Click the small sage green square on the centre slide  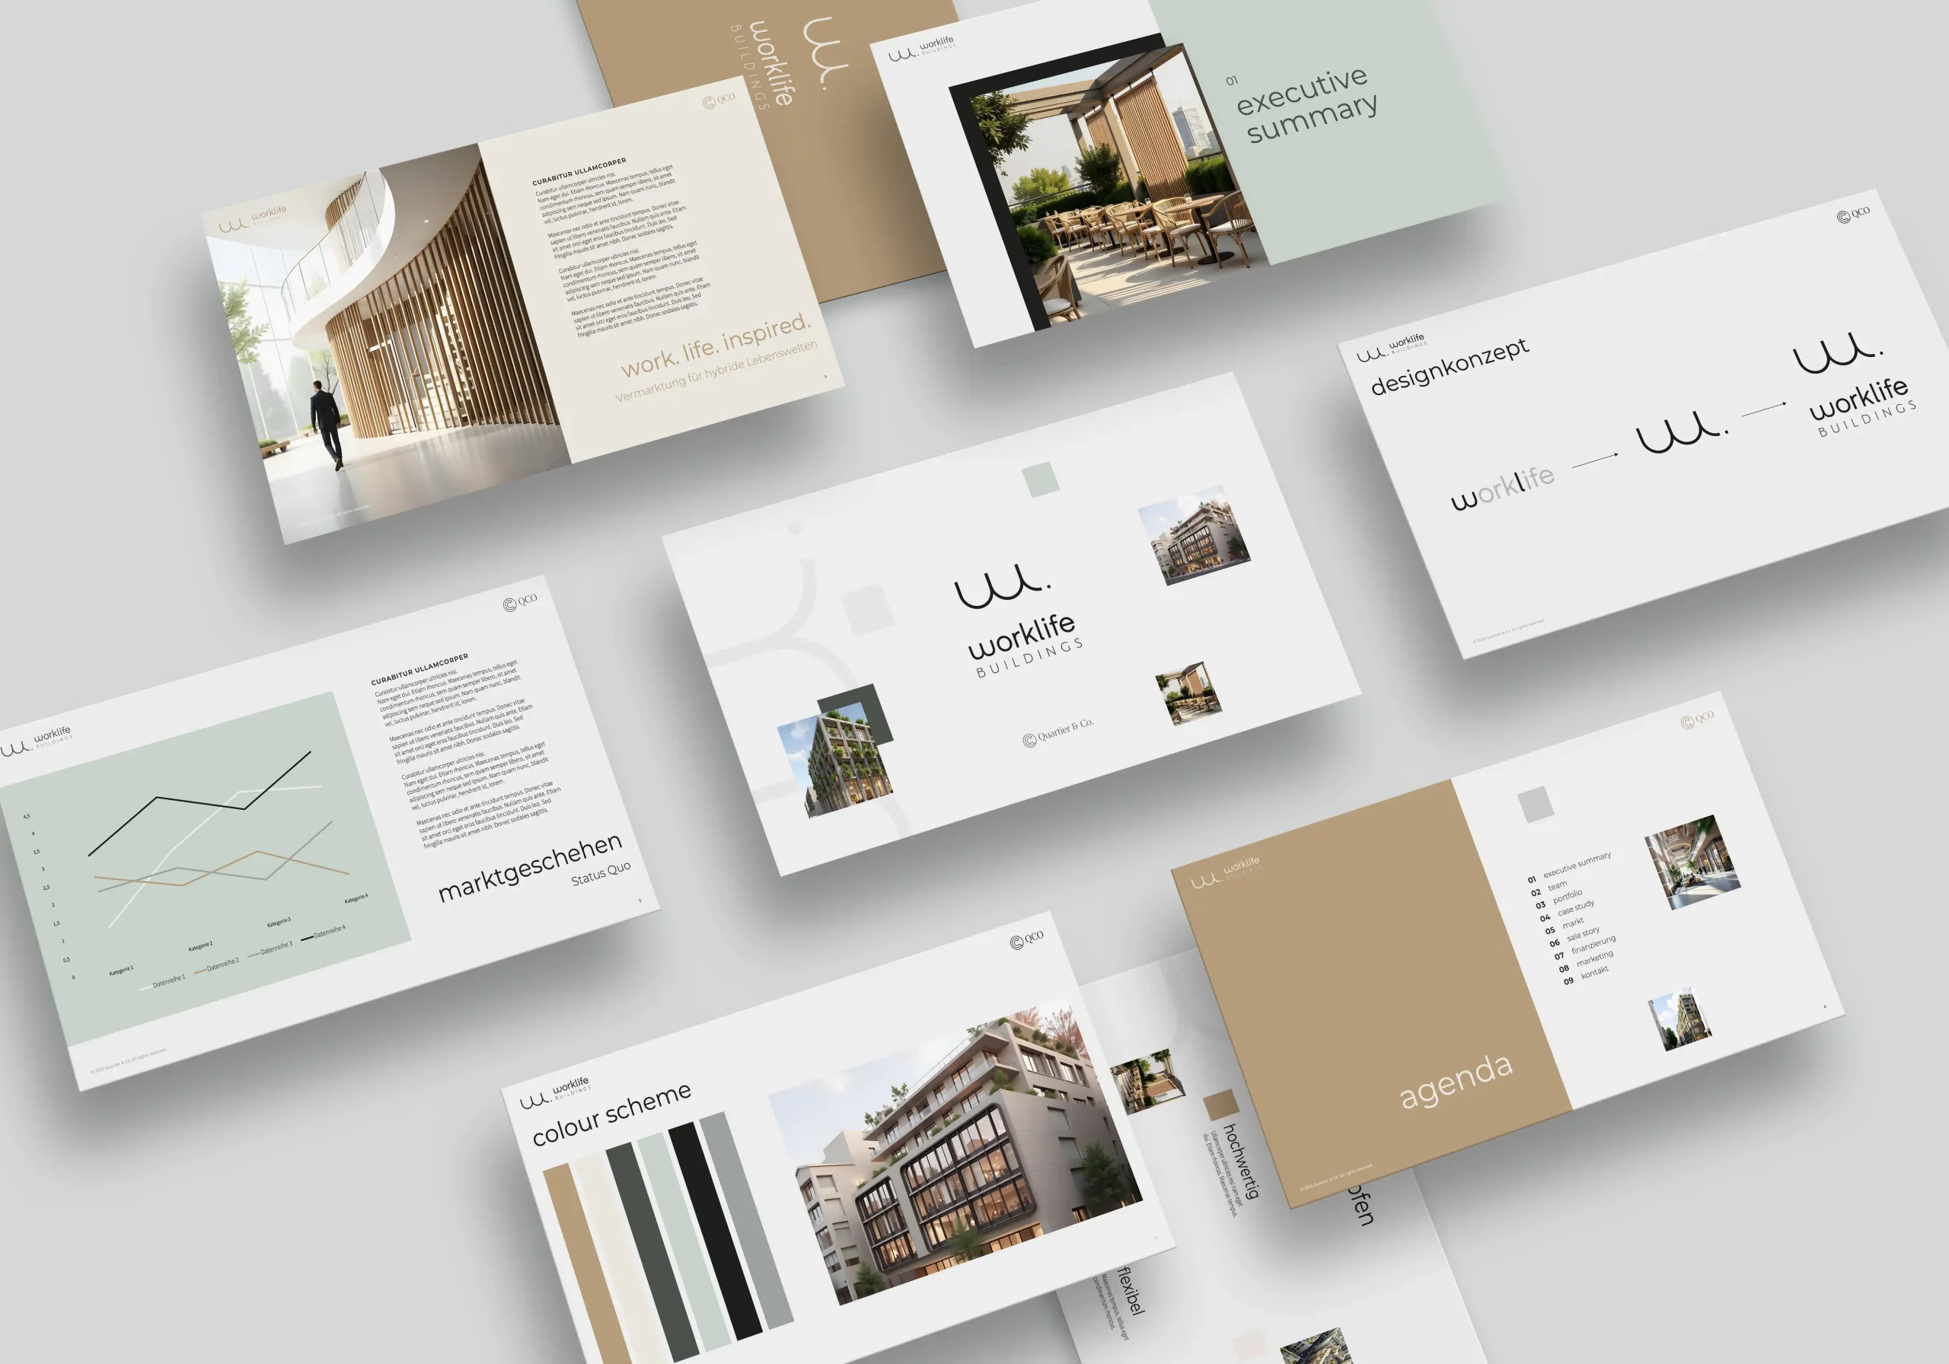pyautogui.click(x=1041, y=479)
